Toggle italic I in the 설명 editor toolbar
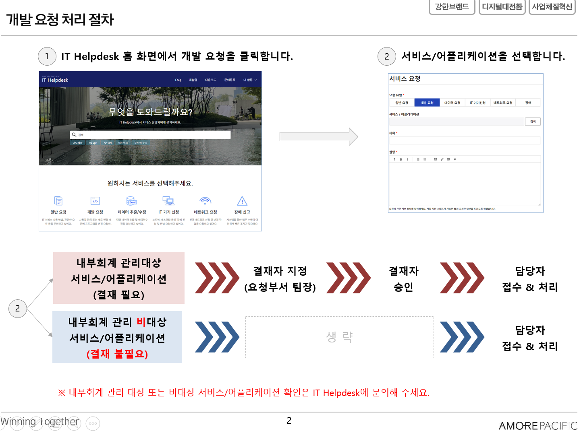This screenshot has width=579, height=431. click(407, 159)
